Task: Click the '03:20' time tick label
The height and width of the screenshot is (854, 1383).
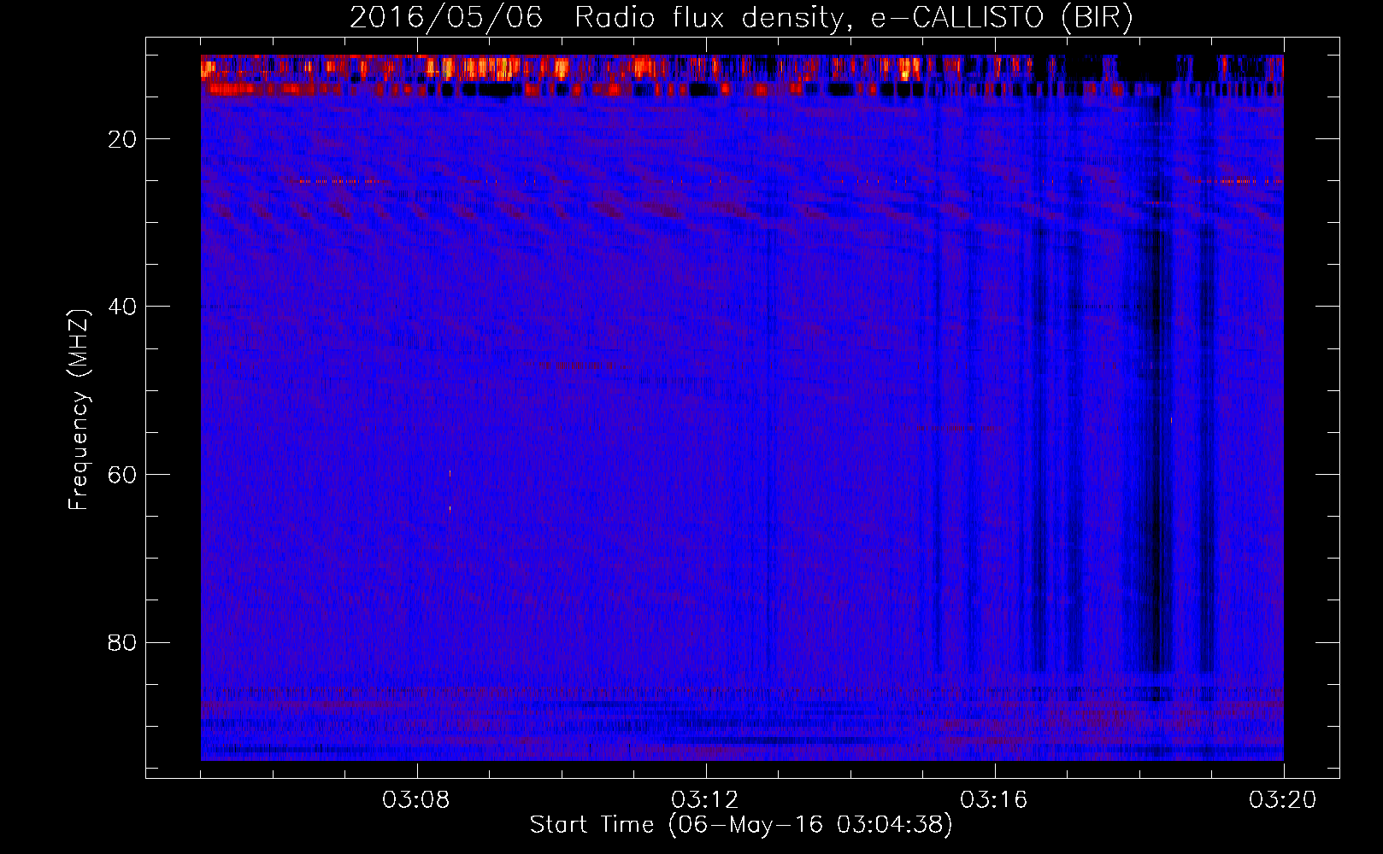Action: (x=1283, y=800)
